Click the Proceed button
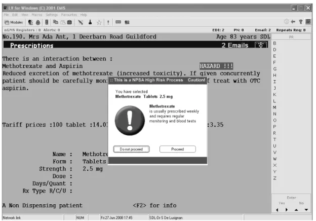This screenshot has height=221, width=316. pos(178,149)
